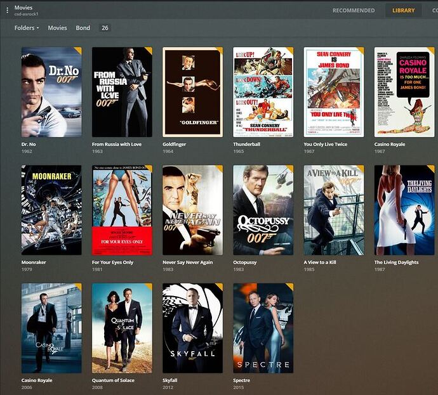
Task: Open the Octopussy poster
Action: pyautogui.click(x=263, y=210)
